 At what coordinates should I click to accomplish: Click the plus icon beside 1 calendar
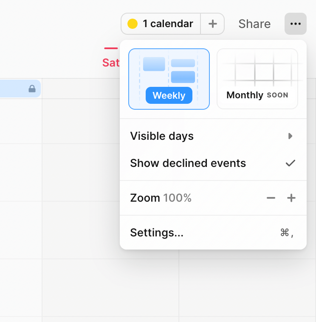[213, 24]
